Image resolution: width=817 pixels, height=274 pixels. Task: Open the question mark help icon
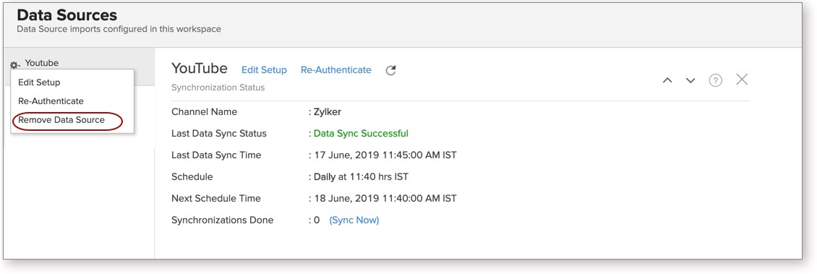coord(716,80)
